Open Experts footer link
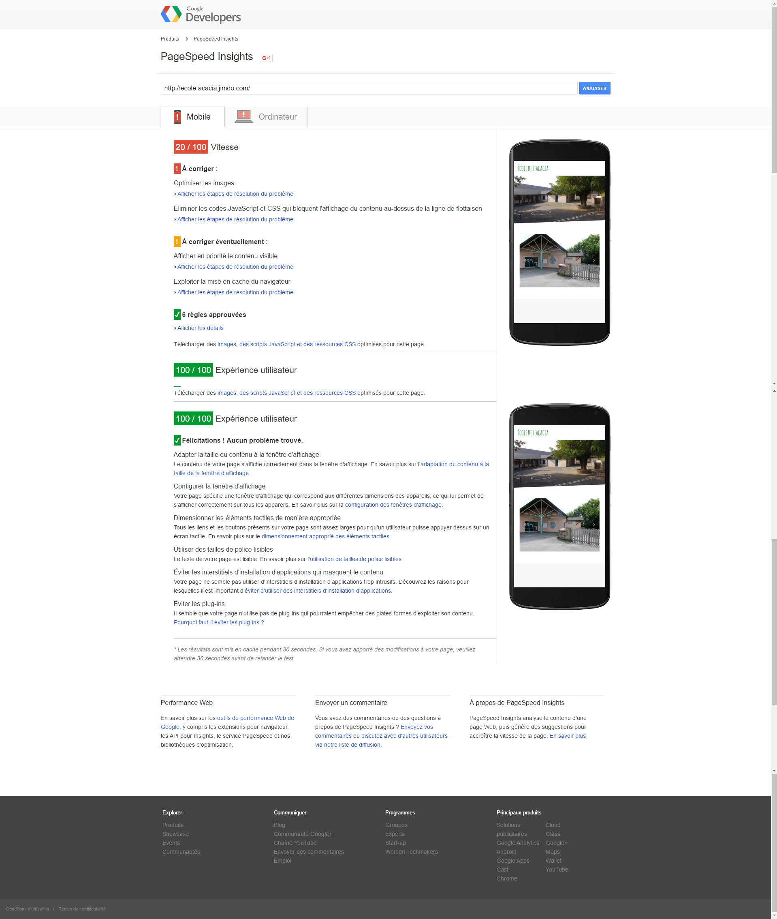Image resolution: width=777 pixels, height=919 pixels. 395,833
